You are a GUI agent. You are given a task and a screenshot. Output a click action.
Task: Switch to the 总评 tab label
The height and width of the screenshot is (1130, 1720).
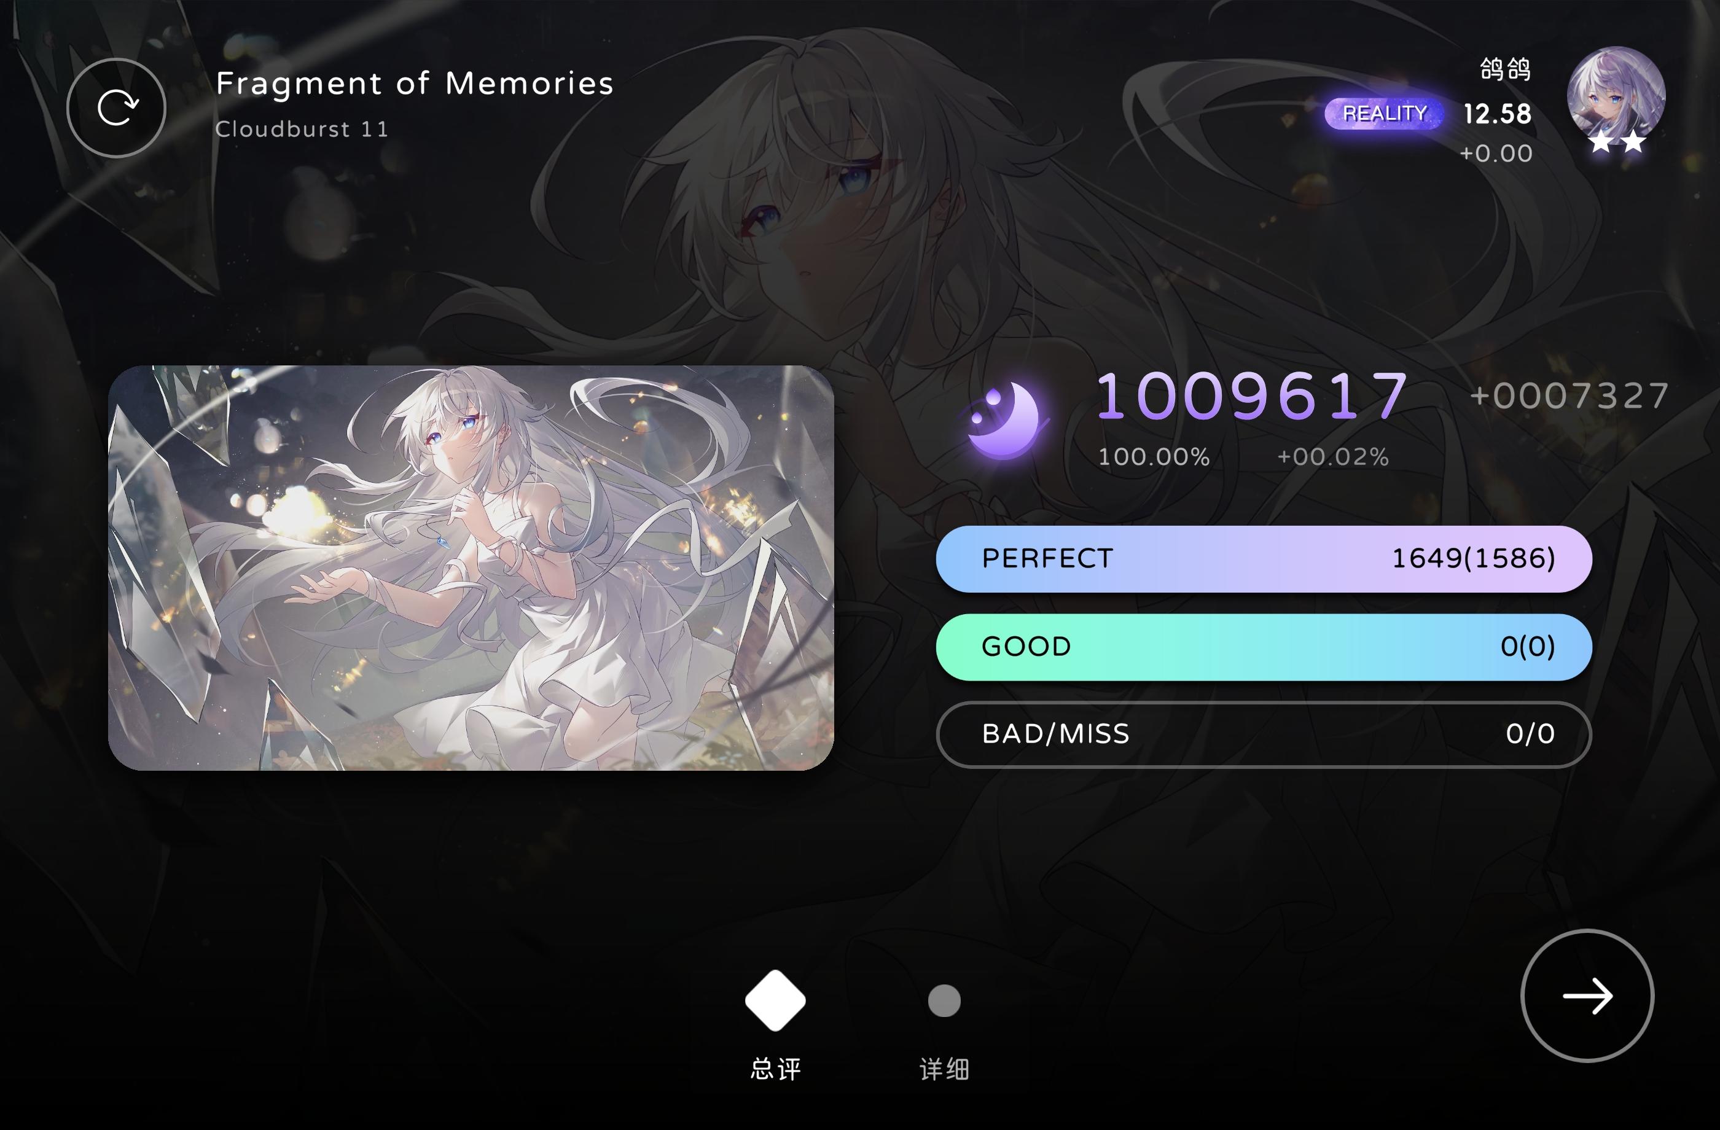point(775,1069)
